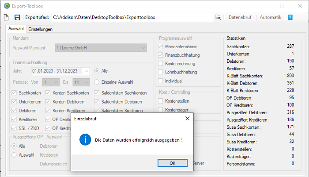The width and height of the screenshot is (309, 177).
Task: Select Alle under Ausgezifferte OP - Auswahl
Action: [14, 146]
